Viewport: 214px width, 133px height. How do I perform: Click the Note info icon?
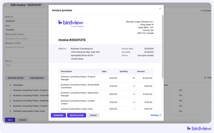[x=11, y=61]
